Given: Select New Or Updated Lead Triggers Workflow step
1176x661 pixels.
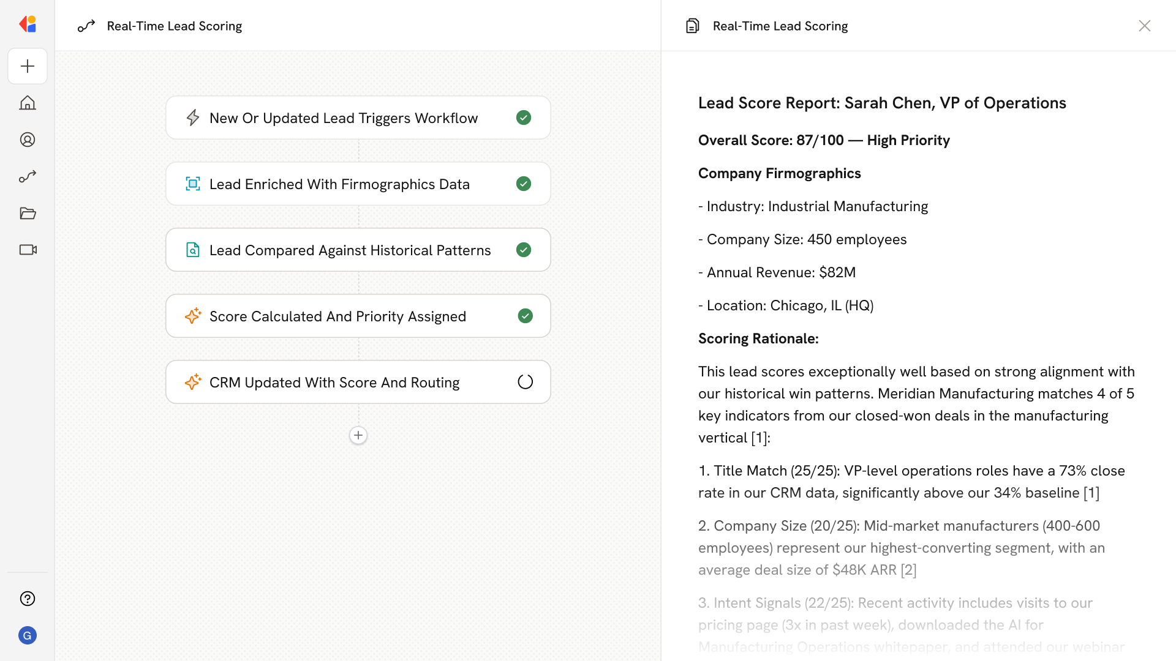Looking at the screenshot, I should pos(343,118).
